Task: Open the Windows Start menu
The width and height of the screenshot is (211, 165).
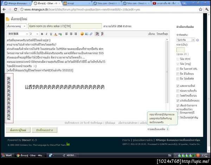Action: [x=7, y=155]
